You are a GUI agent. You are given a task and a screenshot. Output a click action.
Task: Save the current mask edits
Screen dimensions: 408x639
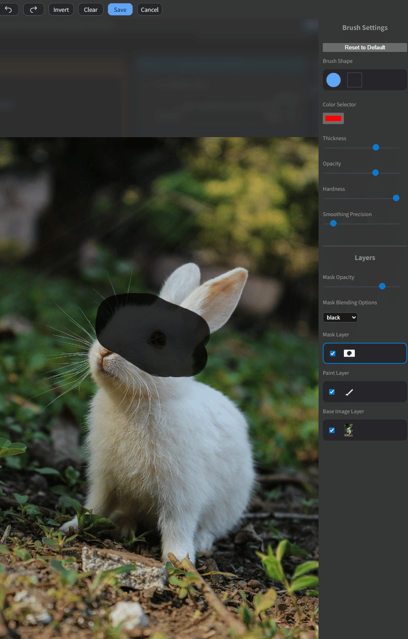[x=120, y=9]
